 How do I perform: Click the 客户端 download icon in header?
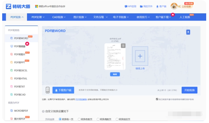point(157,7)
